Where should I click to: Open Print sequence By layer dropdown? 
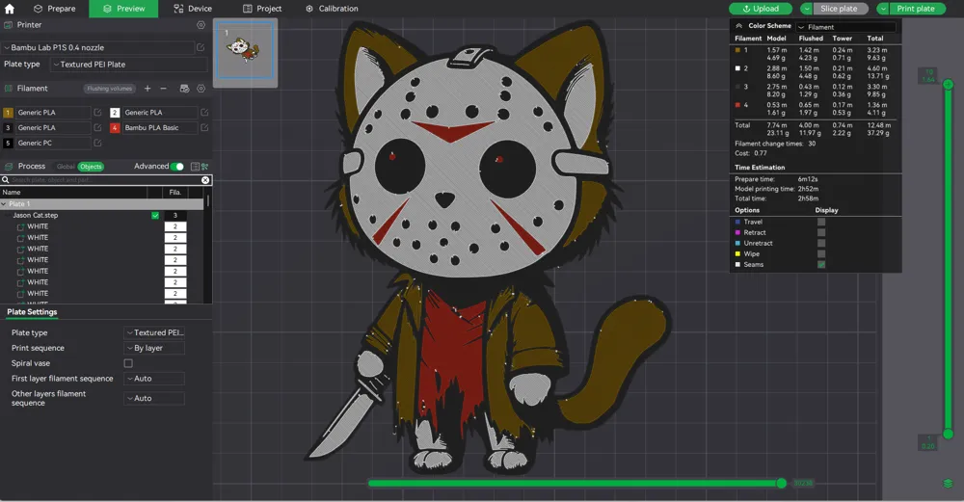(x=153, y=348)
